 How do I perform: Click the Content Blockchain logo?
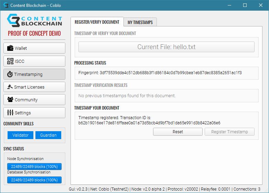(x=34, y=20)
